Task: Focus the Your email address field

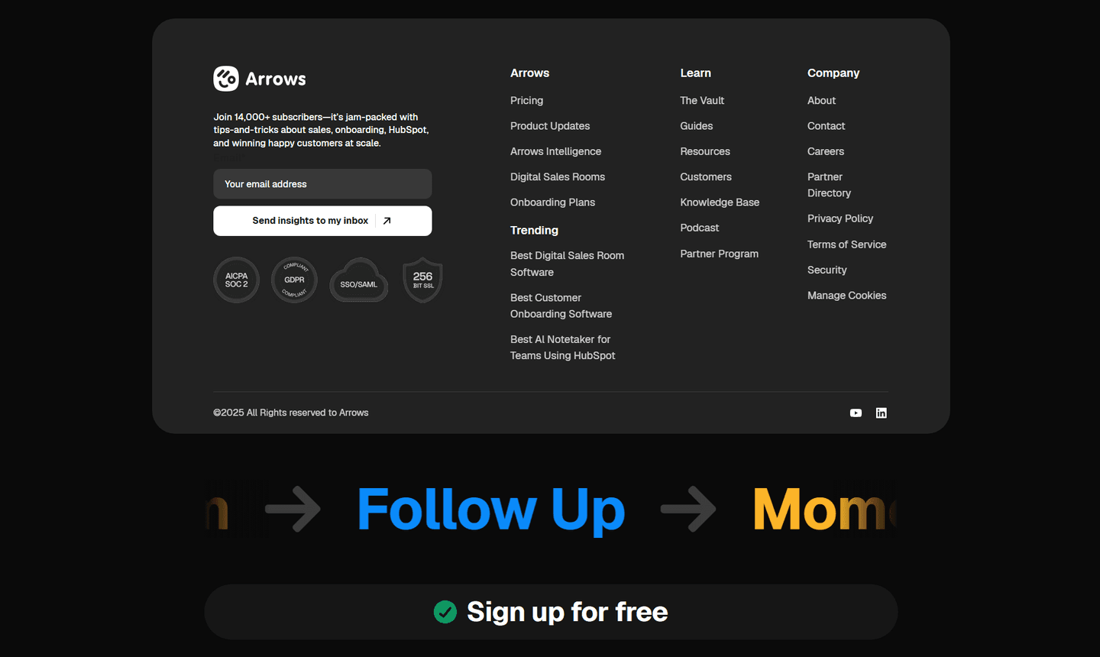Action: [322, 184]
